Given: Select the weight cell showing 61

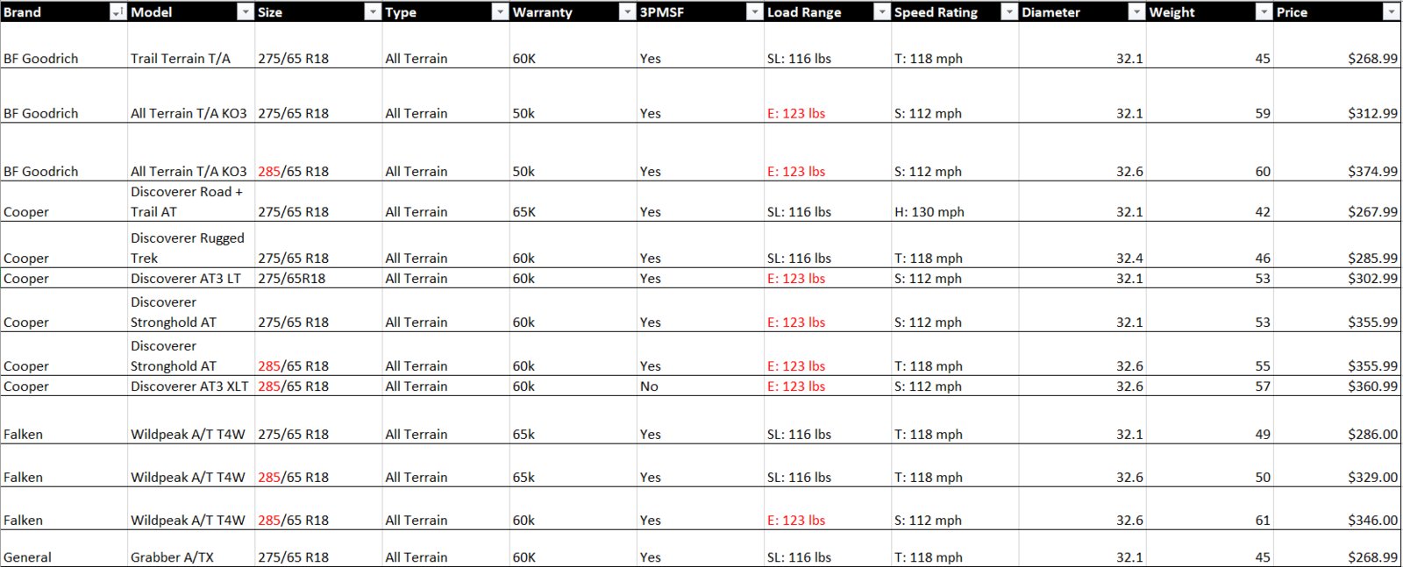Looking at the screenshot, I should click(x=1209, y=508).
